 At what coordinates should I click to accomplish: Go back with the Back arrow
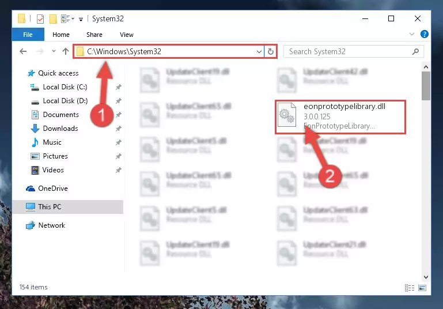(23, 51)
